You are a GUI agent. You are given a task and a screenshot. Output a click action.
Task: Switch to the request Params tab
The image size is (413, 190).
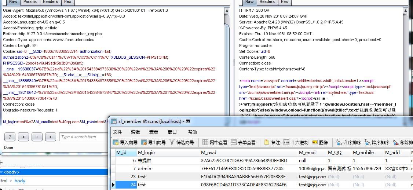30,2
